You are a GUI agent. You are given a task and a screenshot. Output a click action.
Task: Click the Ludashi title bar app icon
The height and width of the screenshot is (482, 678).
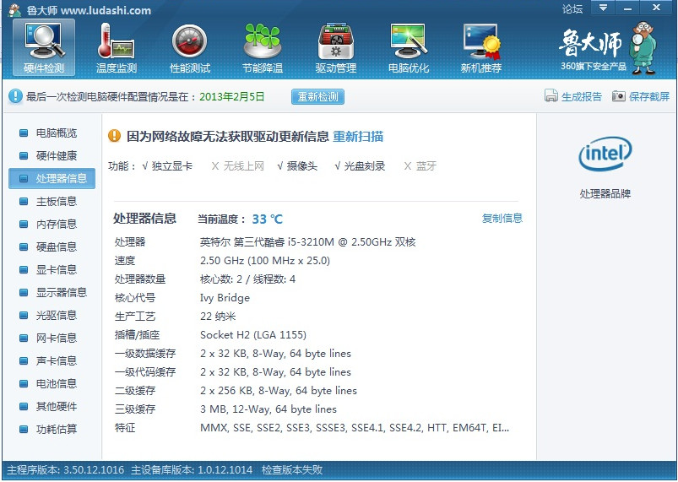pyautogui.click(x=14, y=10)
